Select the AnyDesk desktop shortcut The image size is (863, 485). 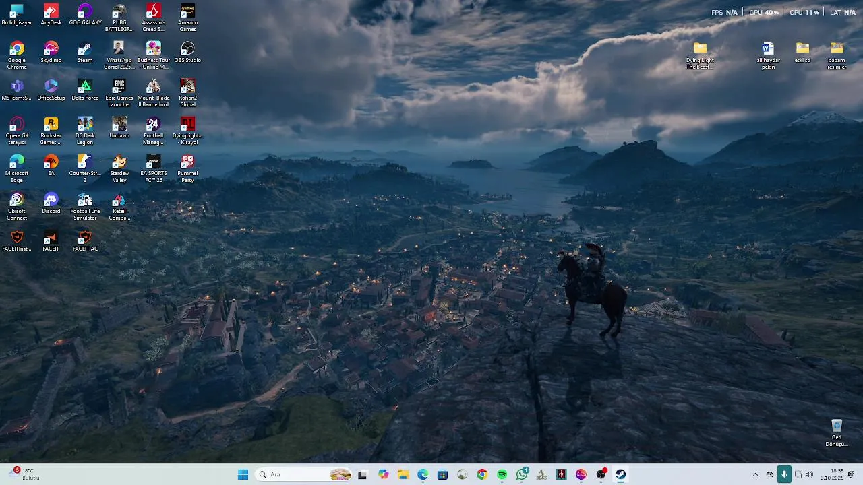[x=51, y=15]
